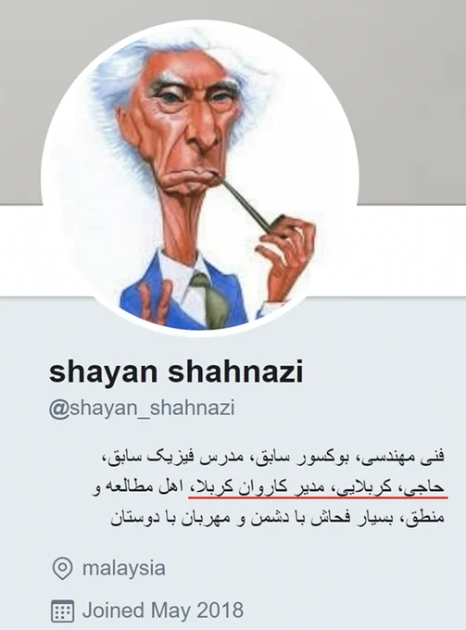Select the first line of the Persian bio

tap(274, 457)
